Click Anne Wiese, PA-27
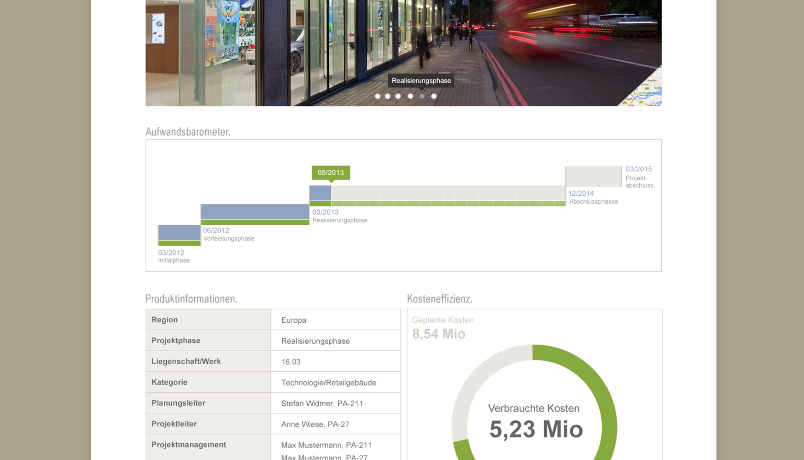The width and height of the screenshot is (804, 460). pyautogui.click(x=315, y=424)
